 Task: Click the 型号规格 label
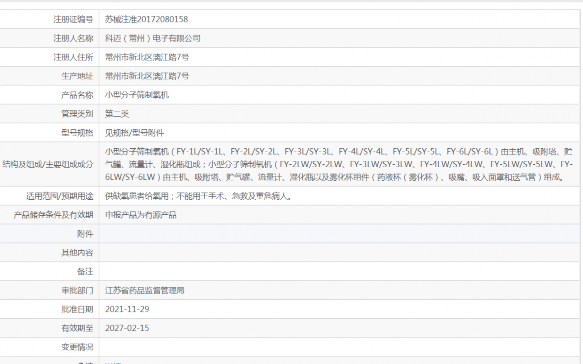coord(77,133)
